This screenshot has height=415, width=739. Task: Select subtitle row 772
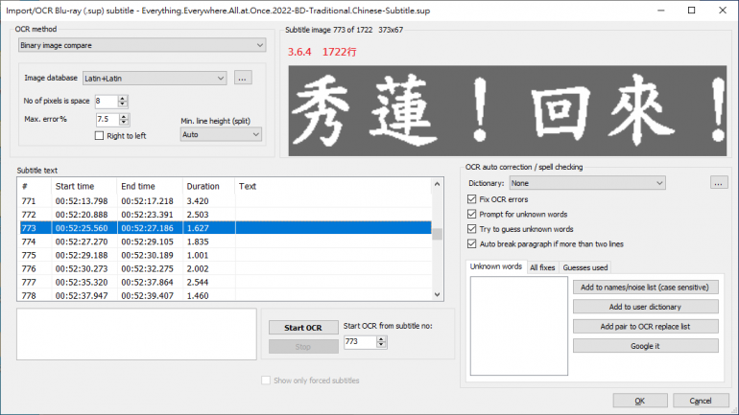point(226,215)
